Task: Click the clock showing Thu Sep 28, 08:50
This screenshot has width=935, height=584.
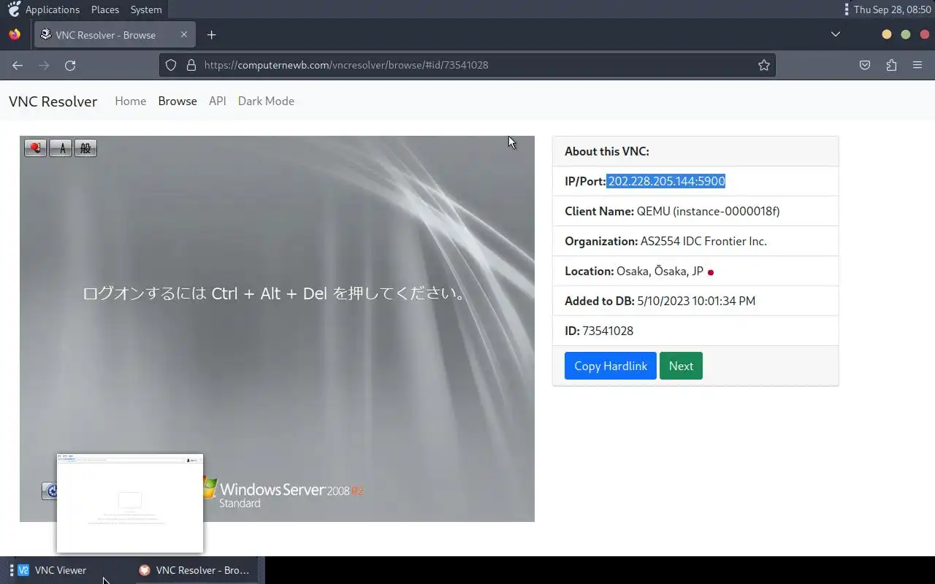Action: [x=892, y=9]
